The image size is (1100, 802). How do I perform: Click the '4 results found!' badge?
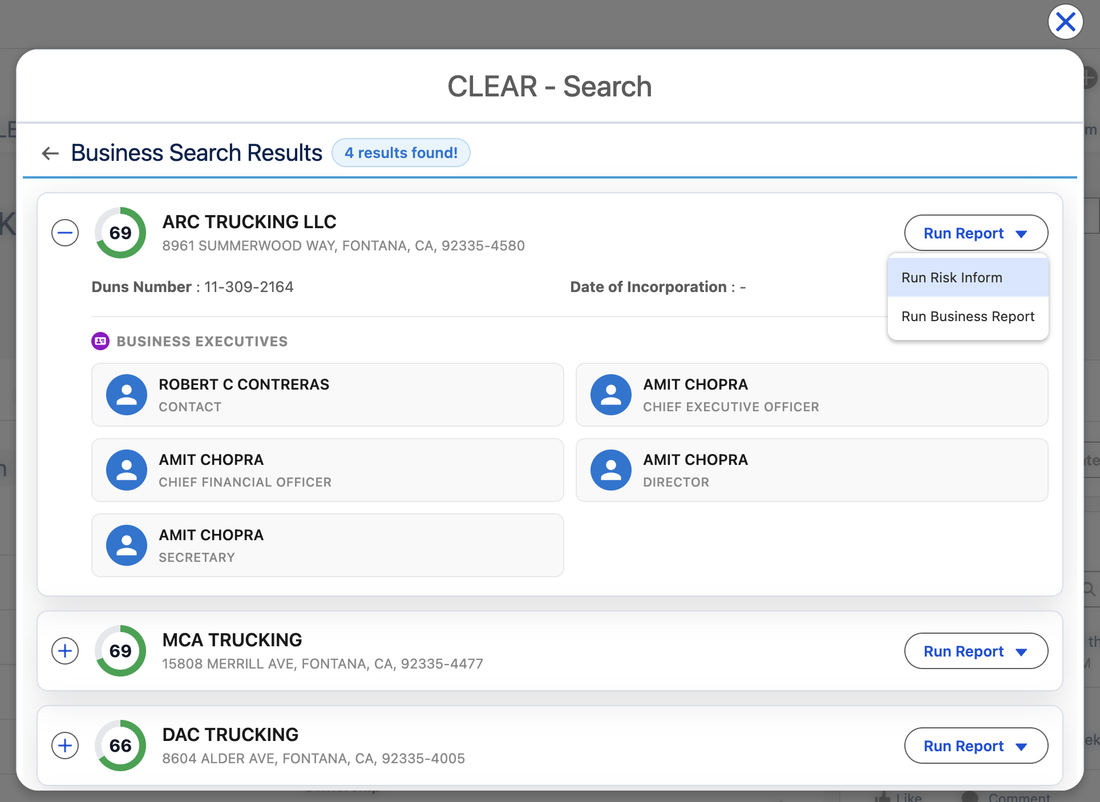[x=401, y=153]
